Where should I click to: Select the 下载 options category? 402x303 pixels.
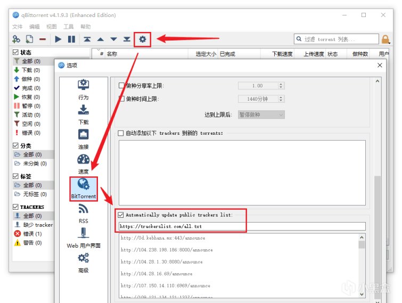click(83, 114)
